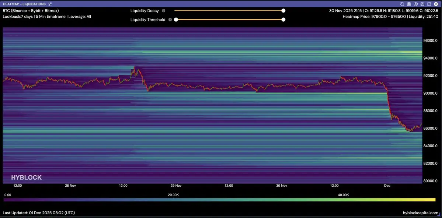This screenshot has width=442, height=218.
Task: Refresh the liquidations heatmap
Action: coord(402,4)
